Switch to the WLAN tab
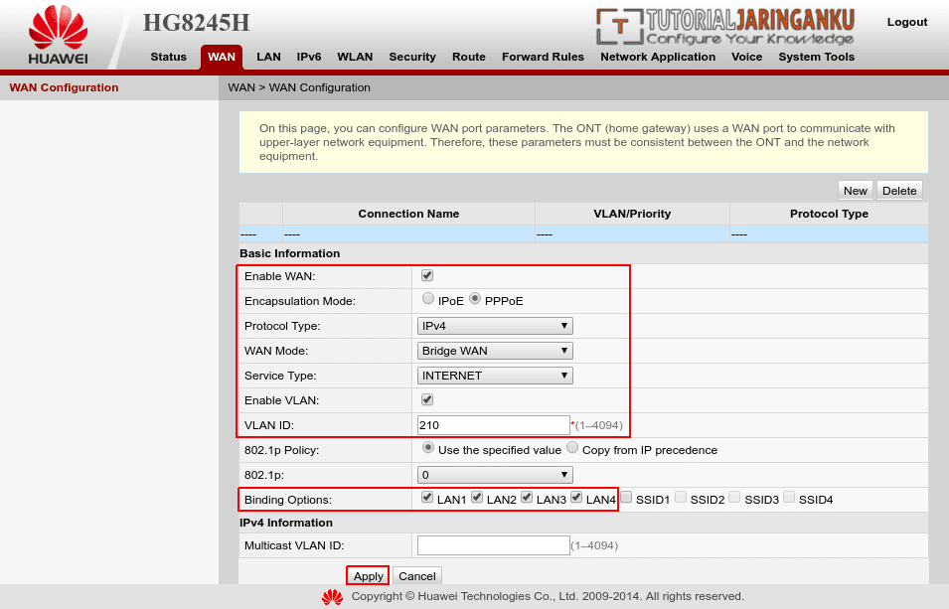949x609 pixels. 355,57
